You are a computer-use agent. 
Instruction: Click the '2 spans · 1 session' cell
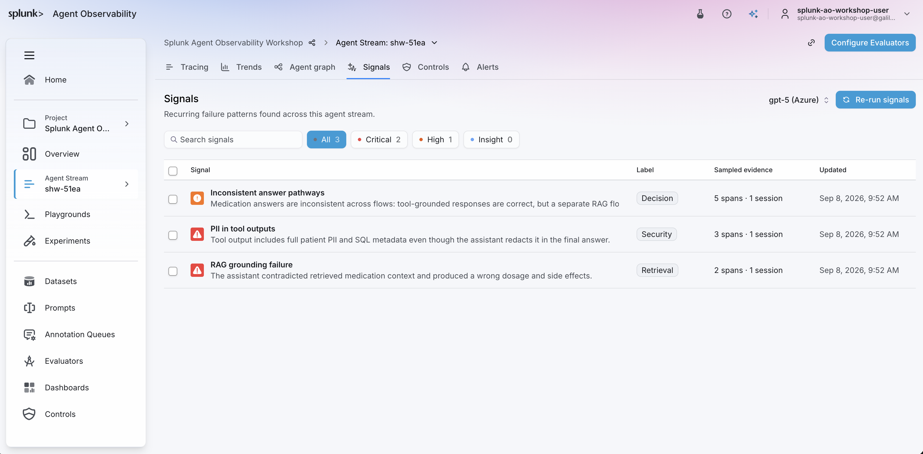pos(748,270)
